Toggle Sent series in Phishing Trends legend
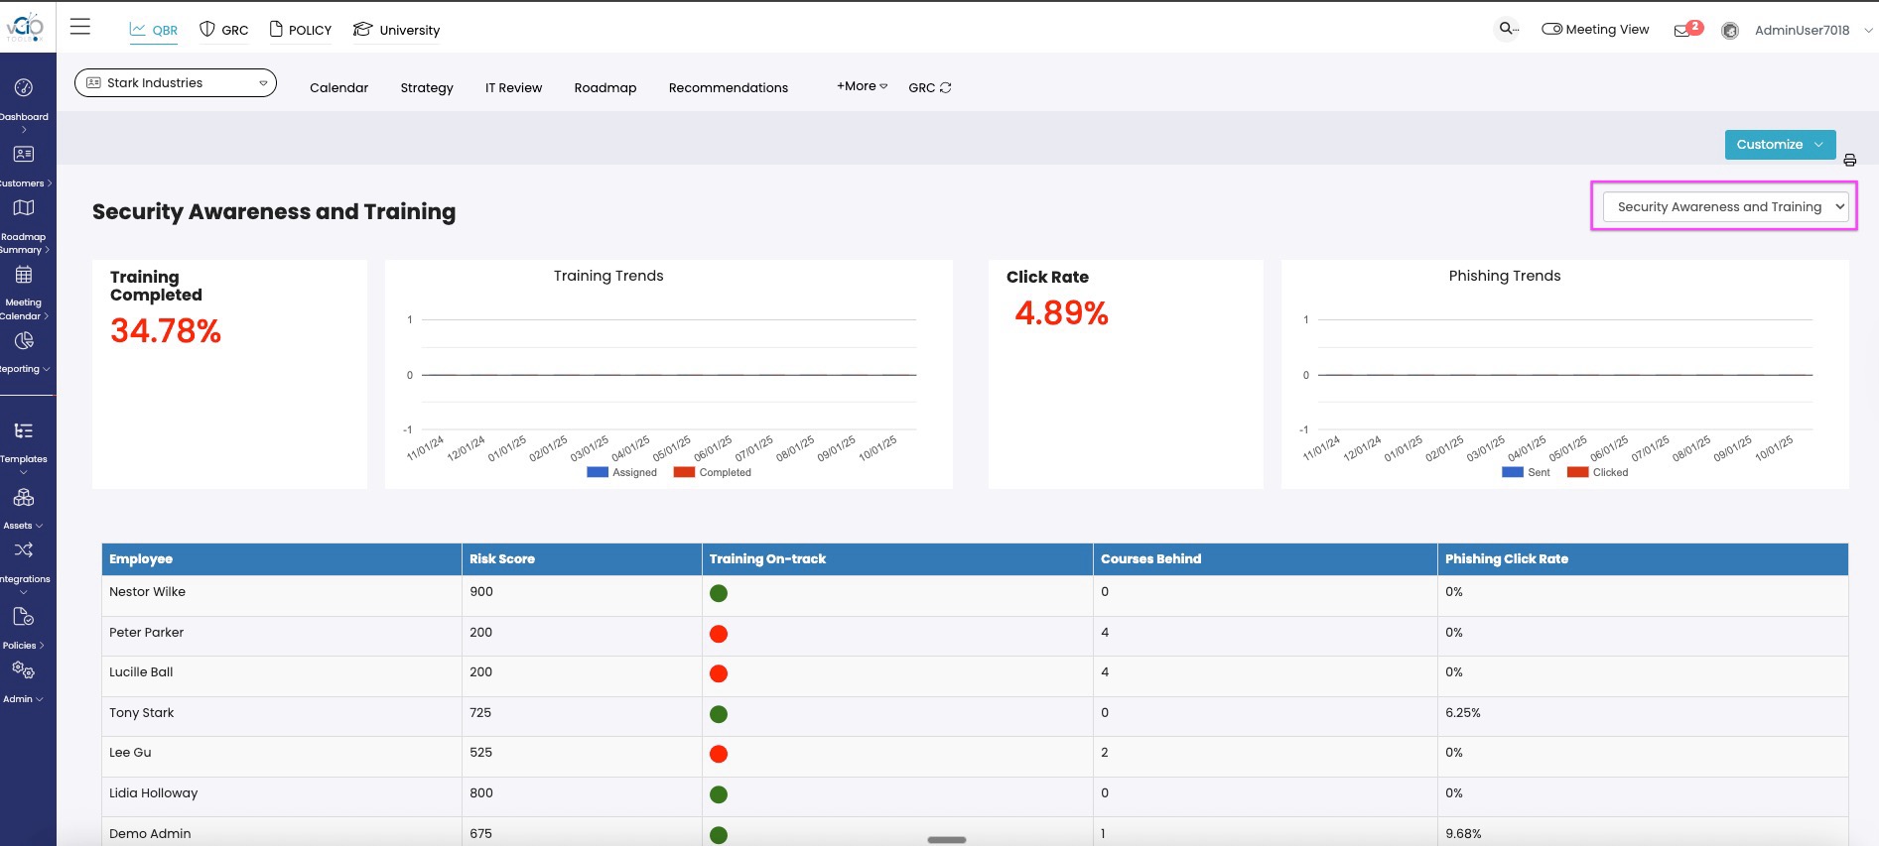The width and height of the screenshot is (1879, 846). coord(1526,472)
